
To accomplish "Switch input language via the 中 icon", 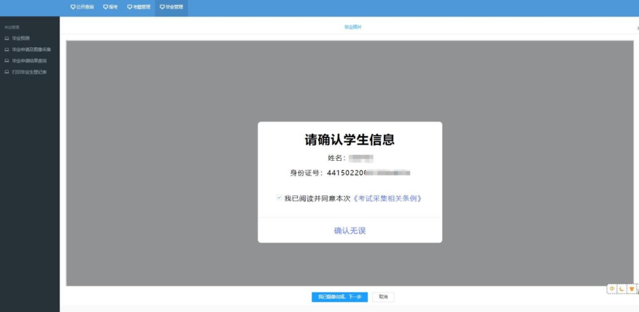I will (x=612, y=289).
